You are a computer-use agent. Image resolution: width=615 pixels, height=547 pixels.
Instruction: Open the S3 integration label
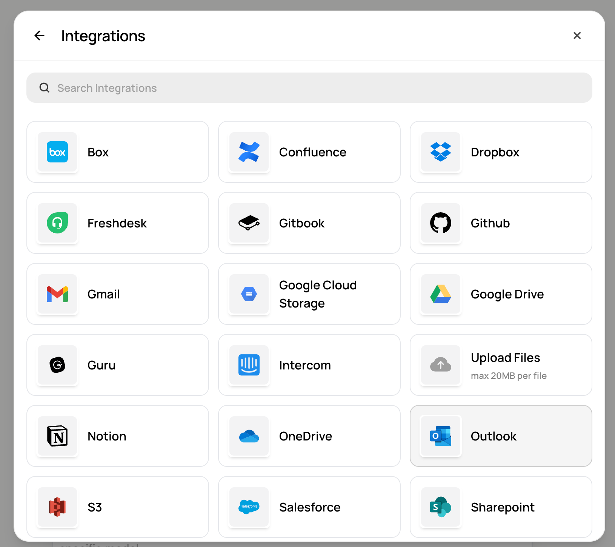click(x=95, y=507)
